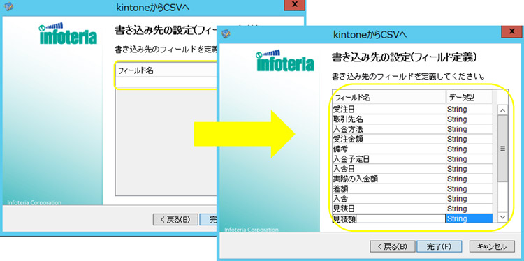
Task: Click <戻る(B) button in front dialog
Action: click(393, 246)
